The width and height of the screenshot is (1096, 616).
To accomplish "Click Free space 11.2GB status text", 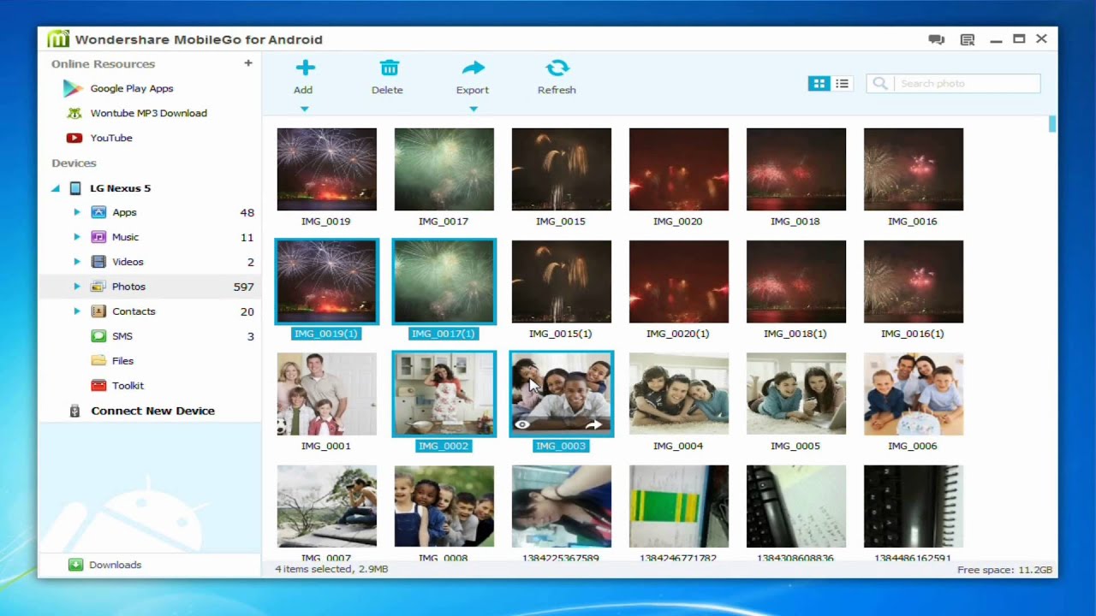I will tap(1004, 570).
